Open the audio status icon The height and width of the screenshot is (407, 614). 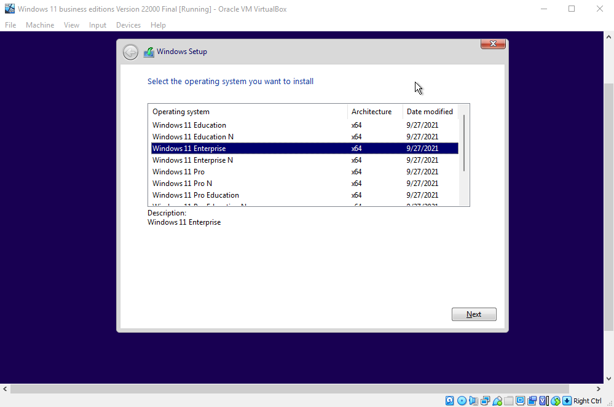coord(473,401)
